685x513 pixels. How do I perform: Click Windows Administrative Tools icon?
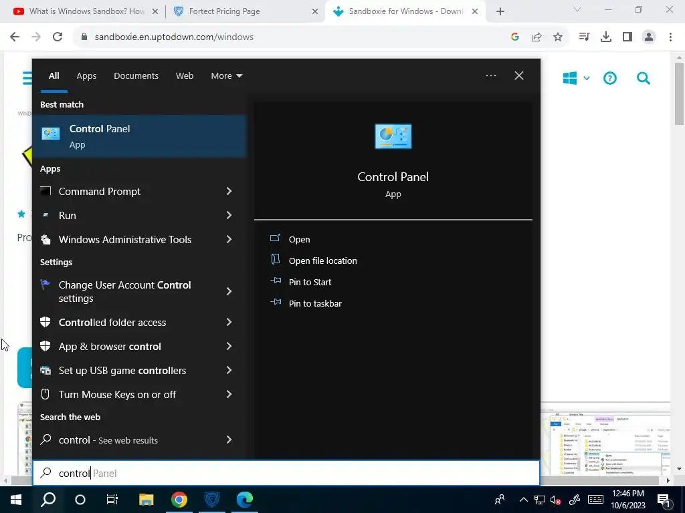[x=45, y=239]
